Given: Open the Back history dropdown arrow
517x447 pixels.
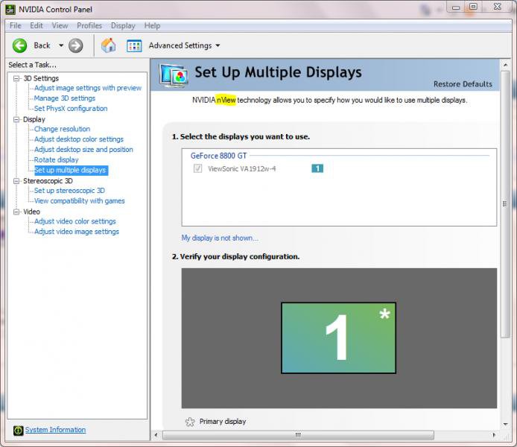Looking at the screenshot, I should (x=61, y=45).
